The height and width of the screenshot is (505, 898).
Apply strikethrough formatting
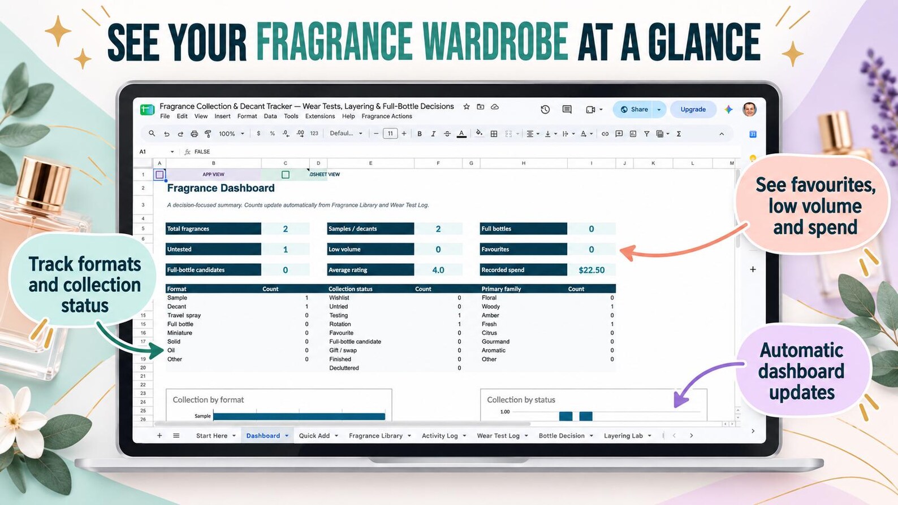[447, 134]
